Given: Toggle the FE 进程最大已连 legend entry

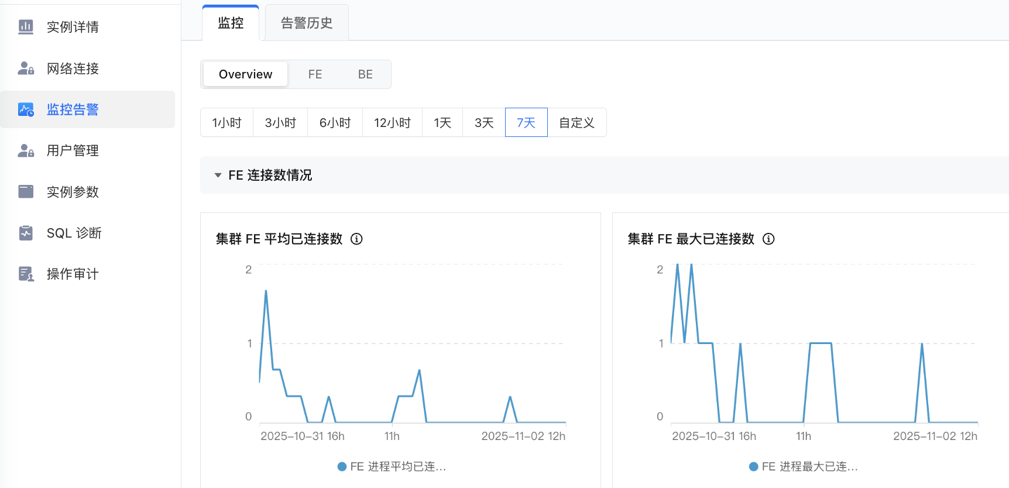Looking at the screenshot, I should coord(804,466).
